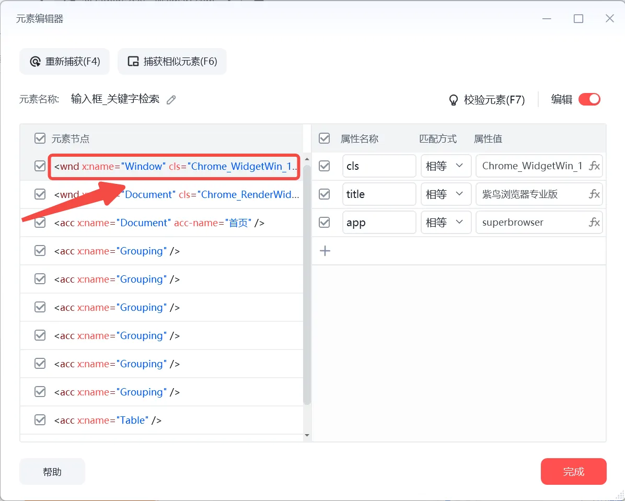Click 捕获相似元素(F6) button
Image resolution: width=625 pixels, height=501 pixels.
point(172,61)
